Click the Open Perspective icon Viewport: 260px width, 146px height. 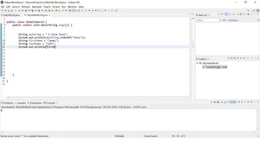click(x=253, y=11)
